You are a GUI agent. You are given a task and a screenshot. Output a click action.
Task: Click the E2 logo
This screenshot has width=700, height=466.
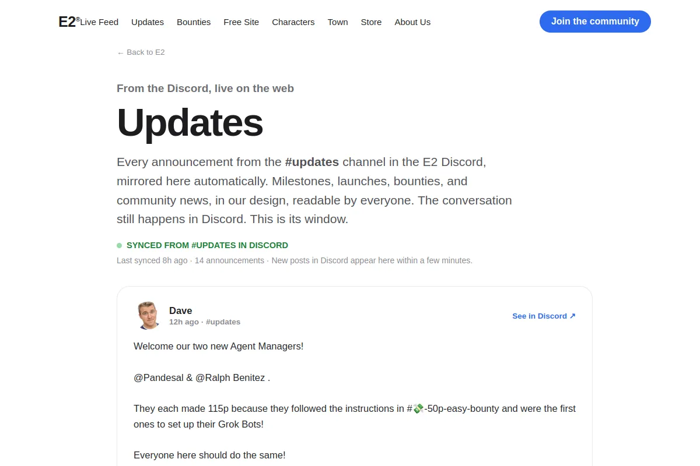(x=69, y=22)
